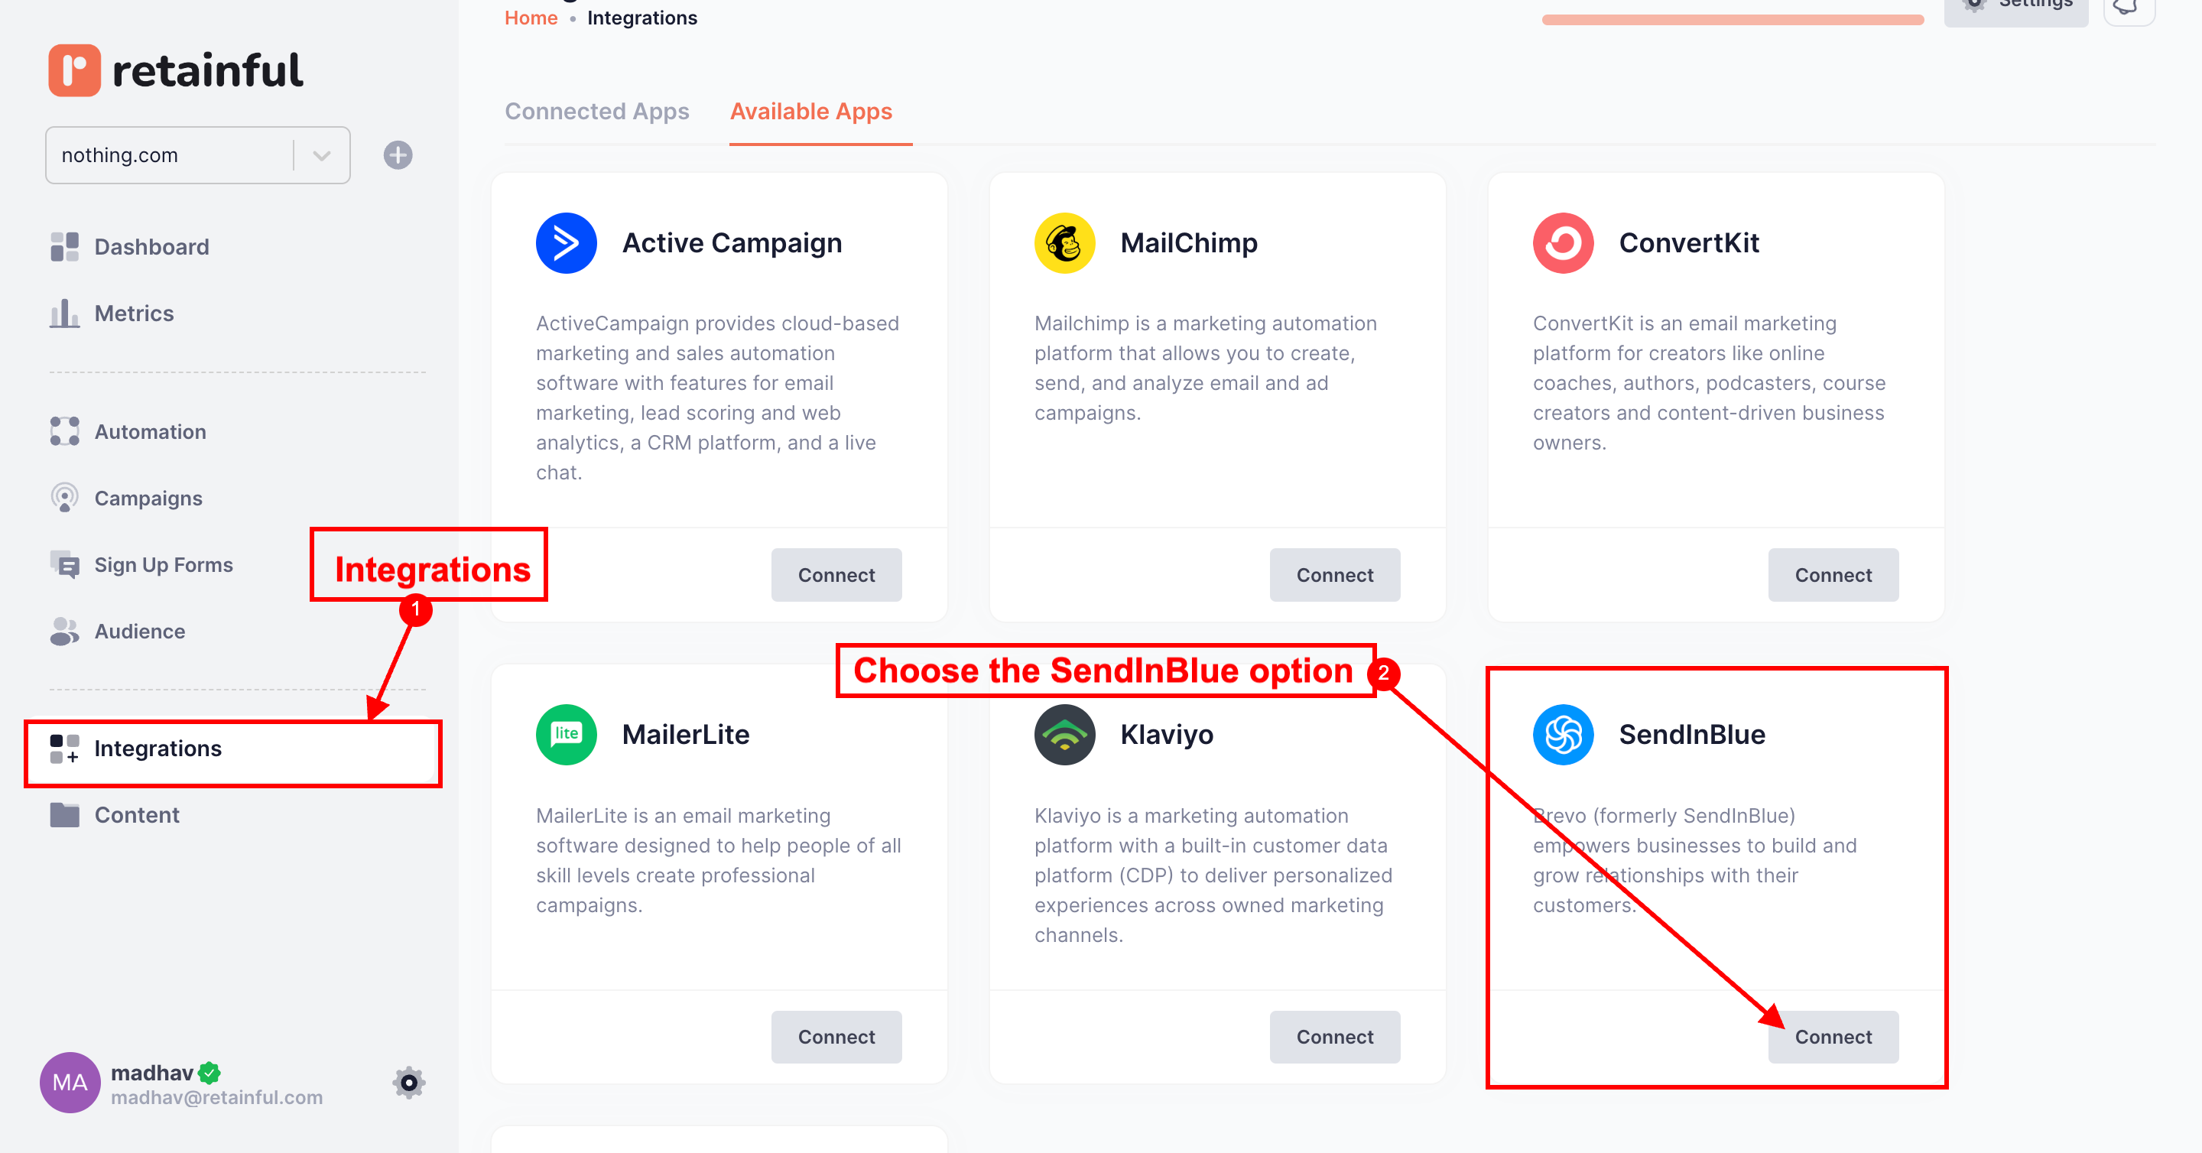
Task: Switch to Connected Apps tab
Action: (596, 111)
